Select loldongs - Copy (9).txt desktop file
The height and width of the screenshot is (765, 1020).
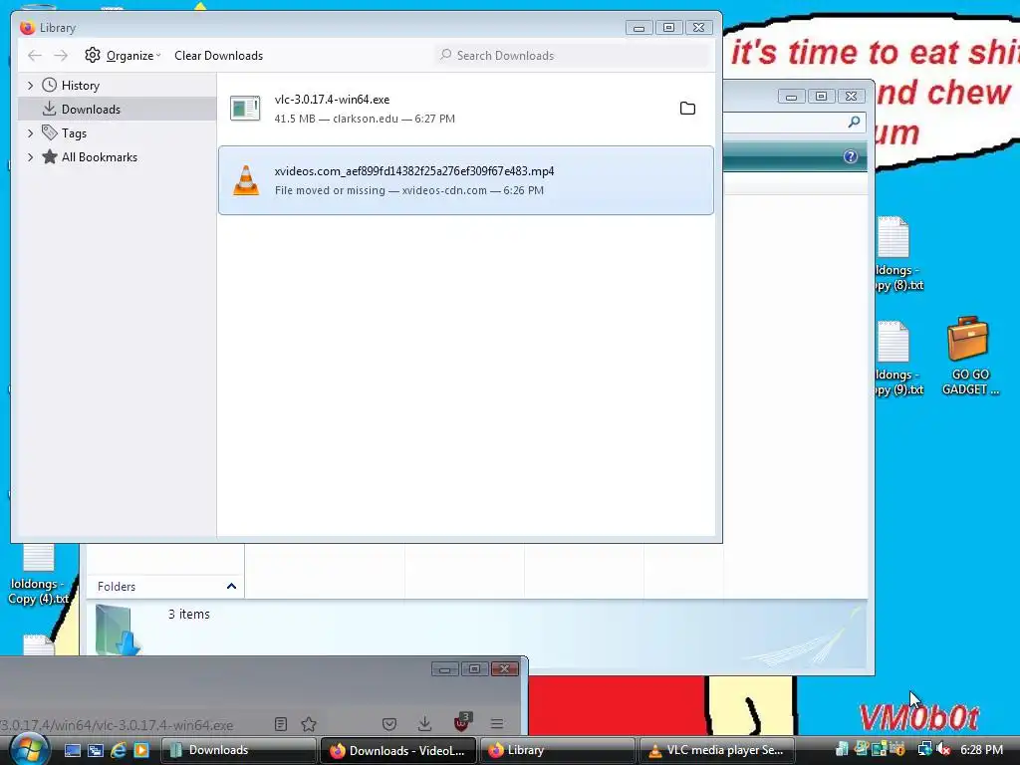tap(898, 359)
